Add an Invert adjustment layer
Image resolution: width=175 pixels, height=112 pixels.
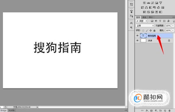pos(144,12)
